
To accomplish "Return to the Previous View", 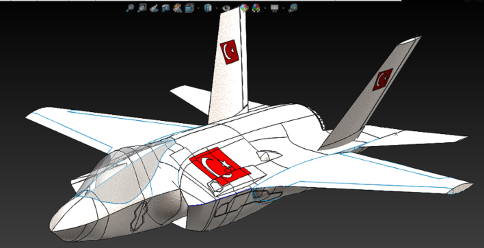I will (x=154, y=8).
